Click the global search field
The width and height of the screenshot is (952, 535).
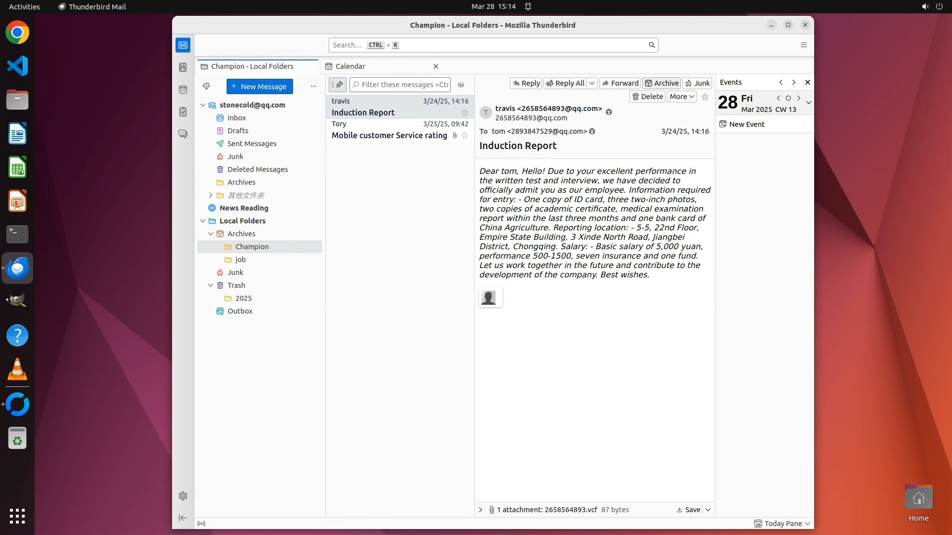[x=488, y=45]
